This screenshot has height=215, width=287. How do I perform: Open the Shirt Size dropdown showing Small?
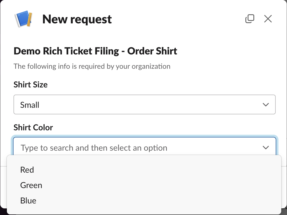tap(144, 104)
